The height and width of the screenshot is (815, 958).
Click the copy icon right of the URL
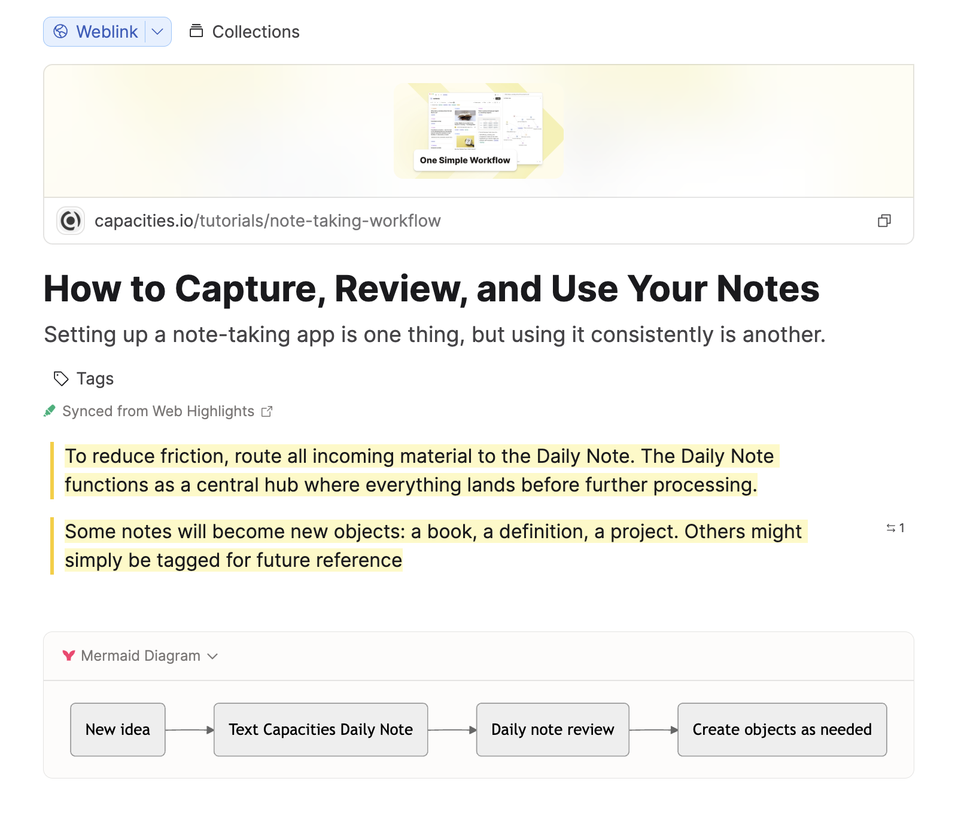click(884, 221)
